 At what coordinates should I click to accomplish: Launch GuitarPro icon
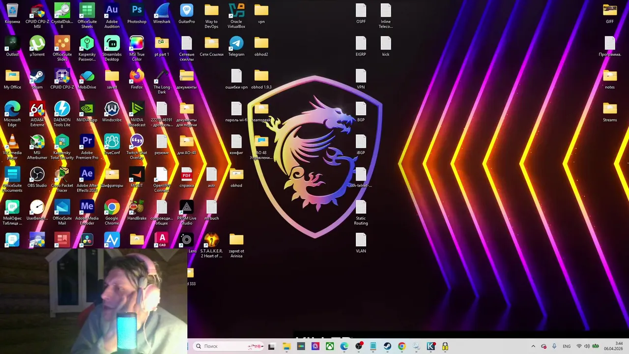pos(187,14)
